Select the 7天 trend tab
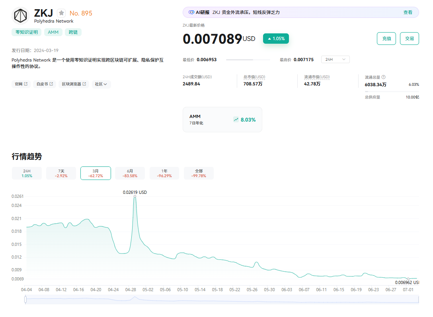433x317 pixels. click(x=61, y=173)
